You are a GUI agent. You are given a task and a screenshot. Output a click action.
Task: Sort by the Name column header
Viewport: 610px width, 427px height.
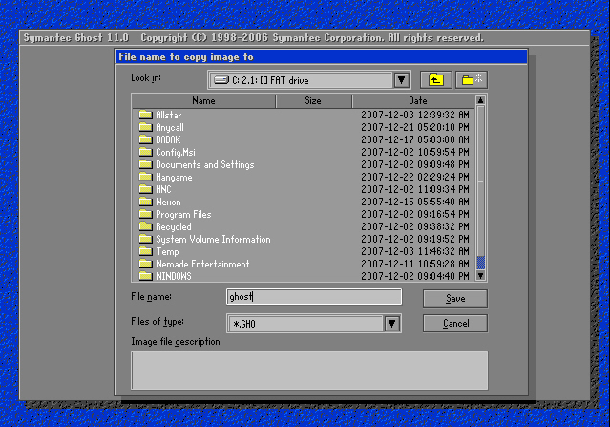click(x=204, y=101)
